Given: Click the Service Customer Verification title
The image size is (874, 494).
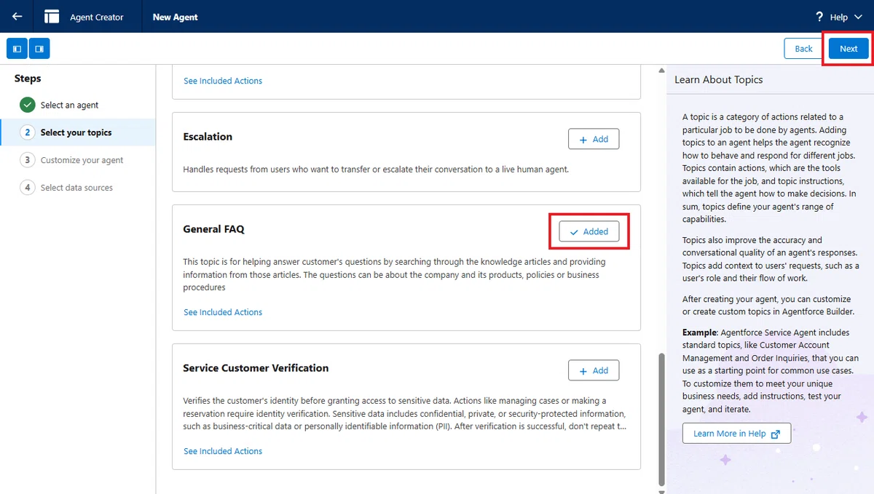Looking at the screenshot, I should tap(256, 368).
